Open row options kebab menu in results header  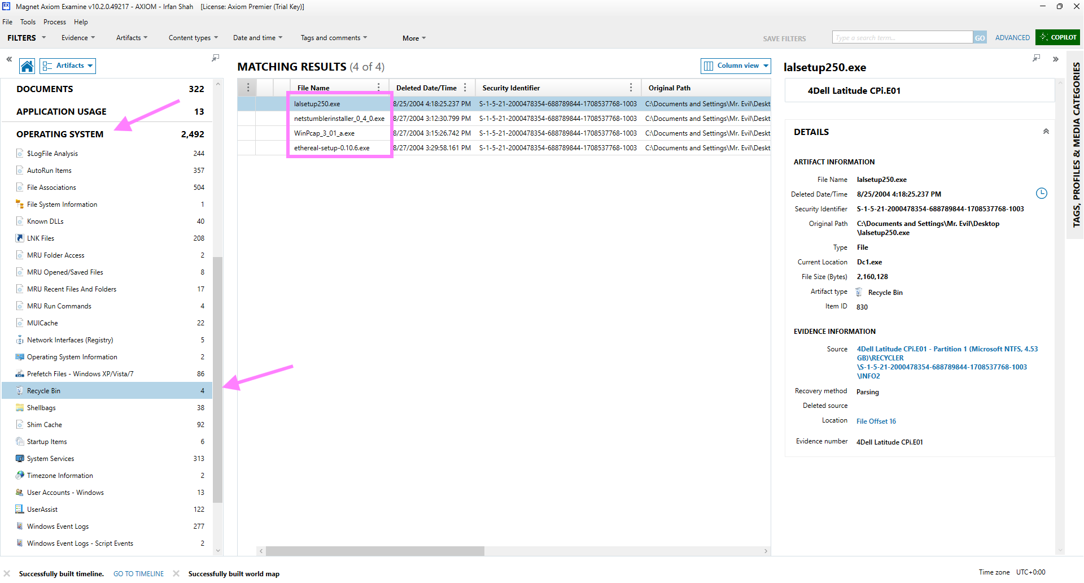click(x=248, y=88)
